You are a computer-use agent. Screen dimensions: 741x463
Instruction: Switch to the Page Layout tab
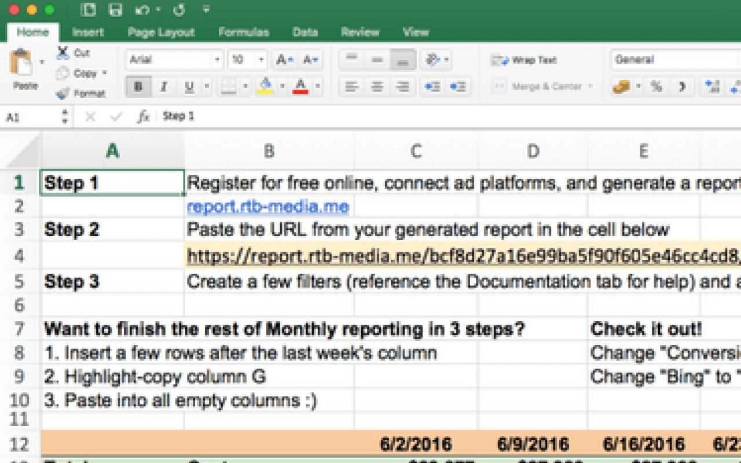[x=161, y=32]
